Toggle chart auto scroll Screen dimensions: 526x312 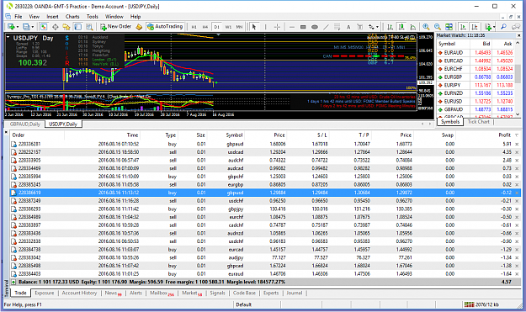(x=463, y=27)
